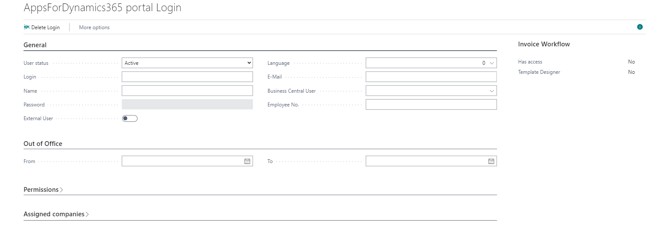Collapse the Out of Office header
Image resolution: width=666 pixels, height=230 pixels.
[x=43, y=144]
